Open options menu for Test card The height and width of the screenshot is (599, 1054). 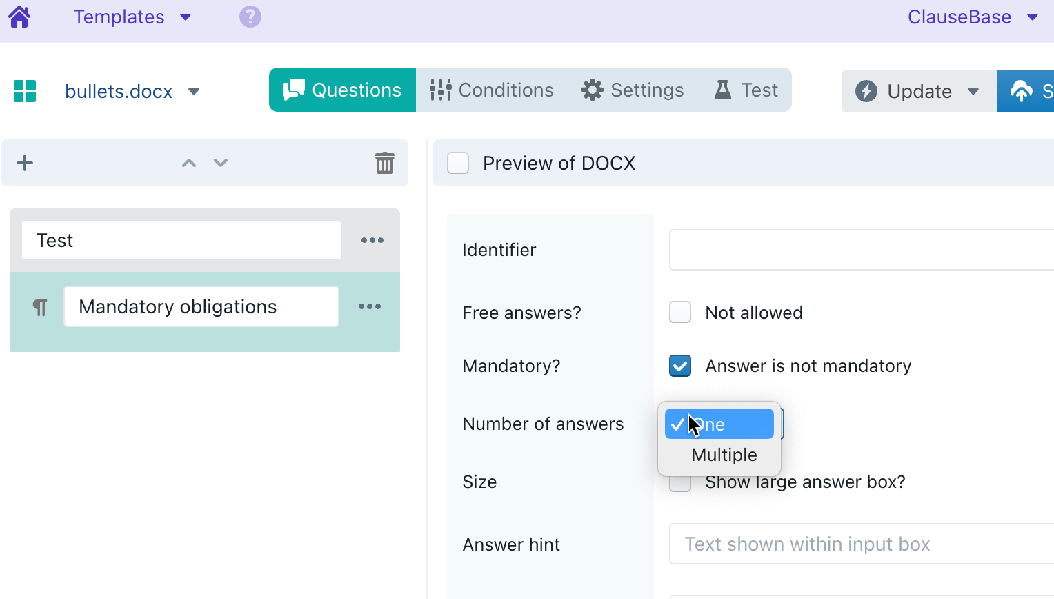pyautogui.click(x=372, y=240)
